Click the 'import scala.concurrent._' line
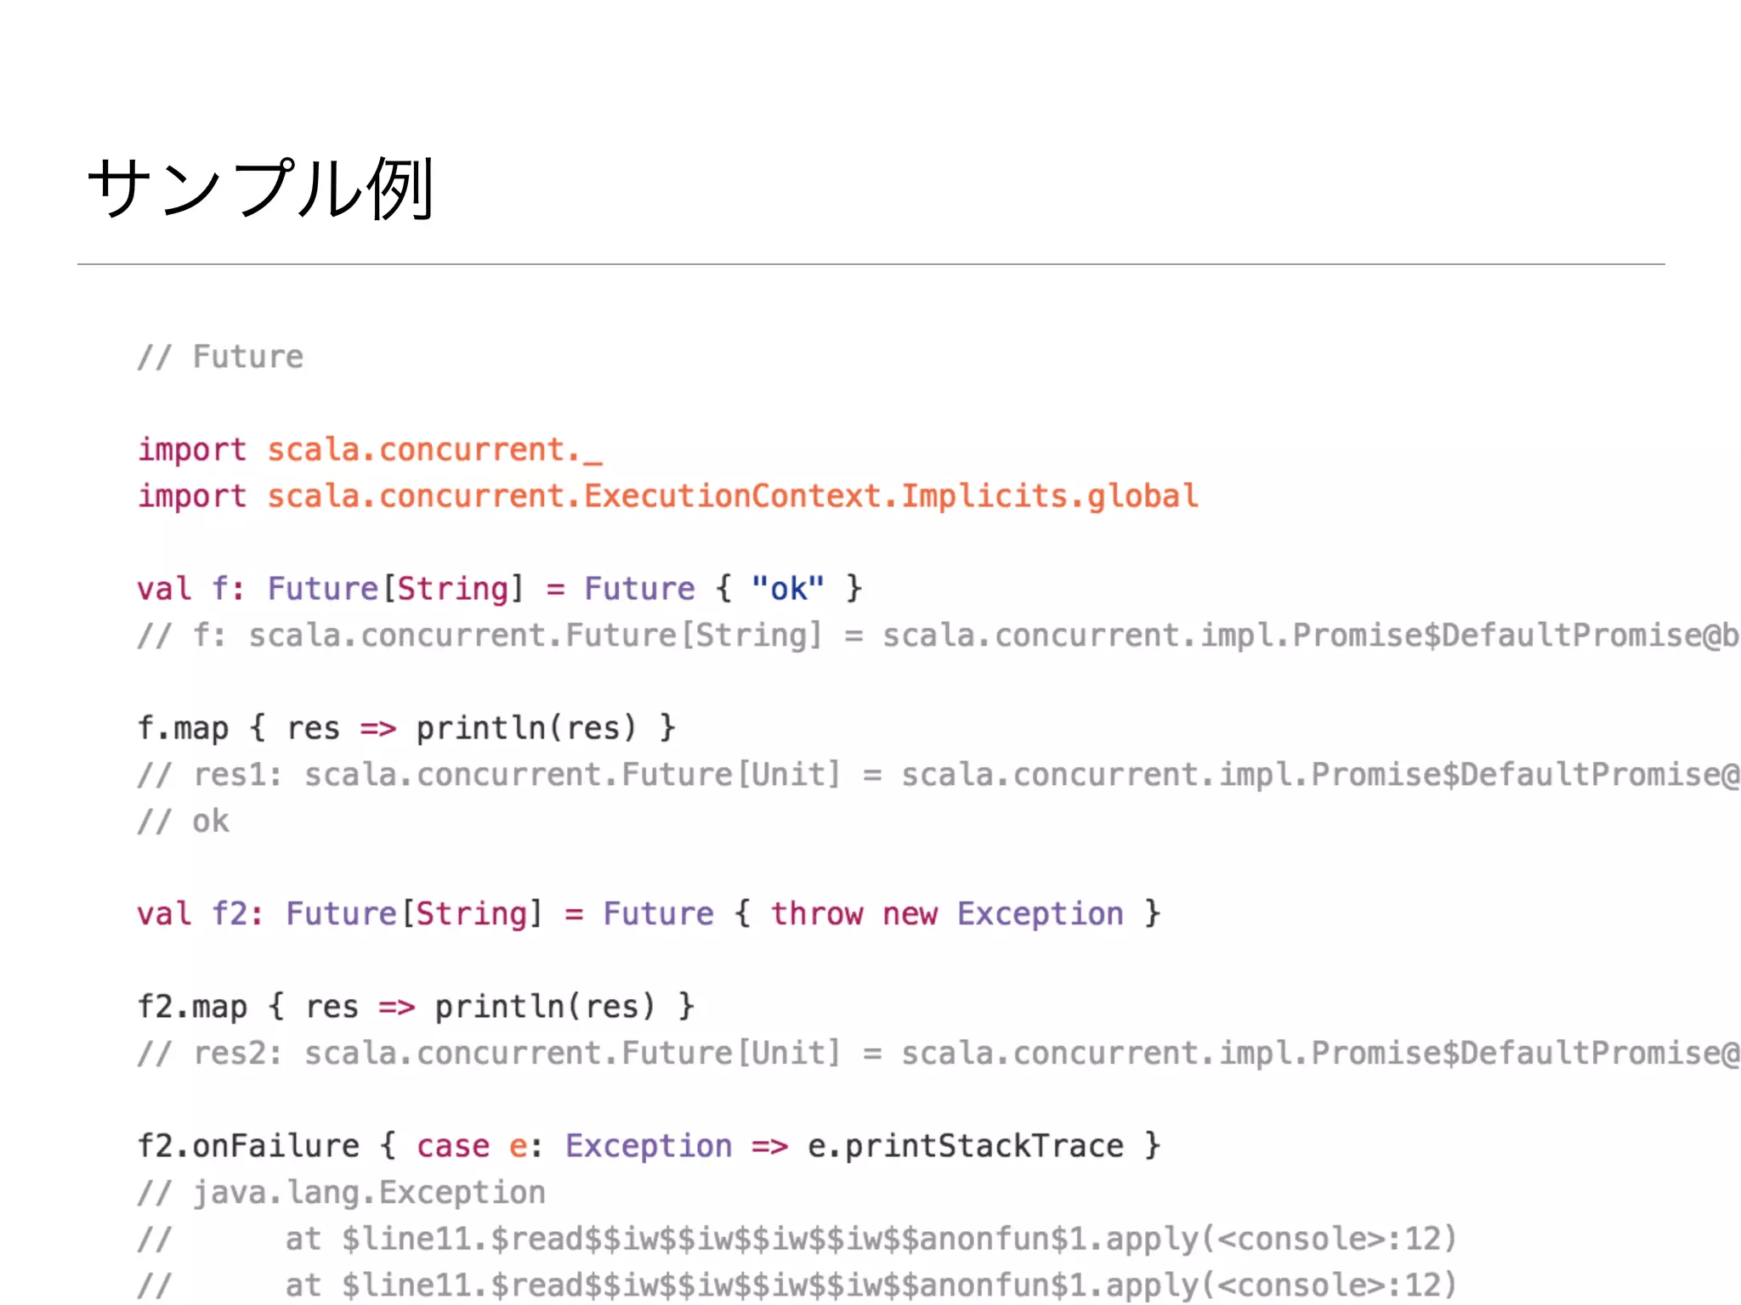This screenshot has width=1741, height=1305. pyautogui.click(x=370, y=450)
